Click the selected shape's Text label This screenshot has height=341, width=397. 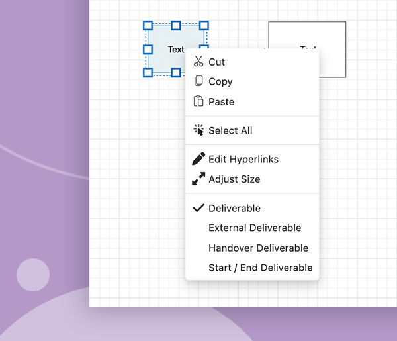(176, 50)
